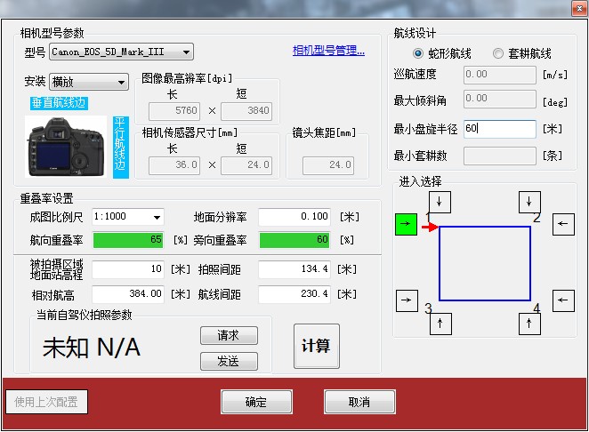This screenshot has width=589, height=432.
Task: Click the Canon camera thumbnail image
Action: pyautogui.click(x=66, y=147)
